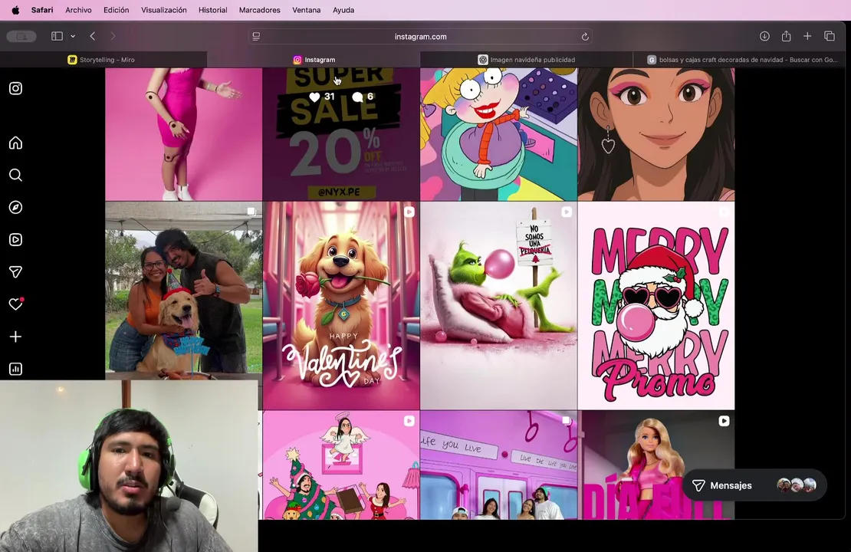Switch to Storytelling - Miro tab

[x=103, y=60]
